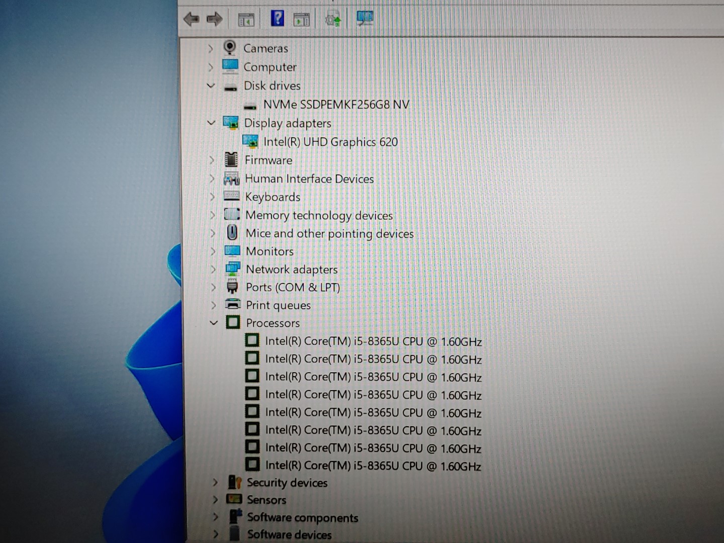The image size is (724, 543).
Task: Click the Keyboards category label
Action: [273, 197]
